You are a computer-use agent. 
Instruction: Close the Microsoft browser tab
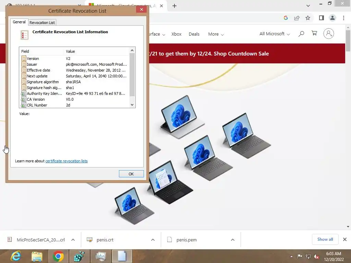coord(161,6)
